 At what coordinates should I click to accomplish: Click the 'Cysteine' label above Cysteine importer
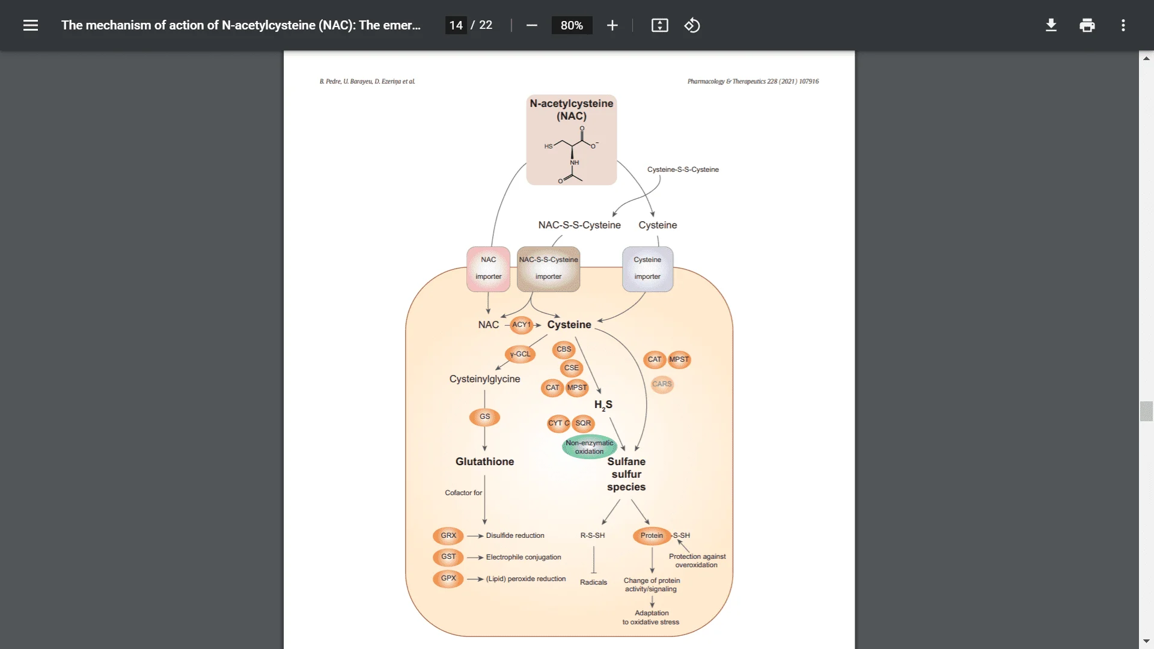coord(658,225)
